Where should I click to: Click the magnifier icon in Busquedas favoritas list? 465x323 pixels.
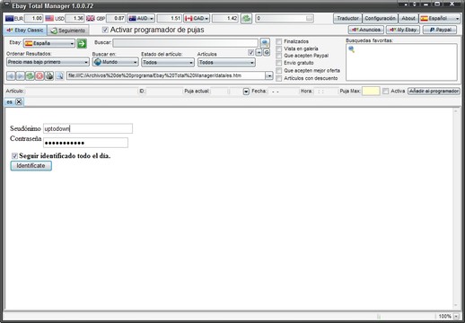point(352,49)
